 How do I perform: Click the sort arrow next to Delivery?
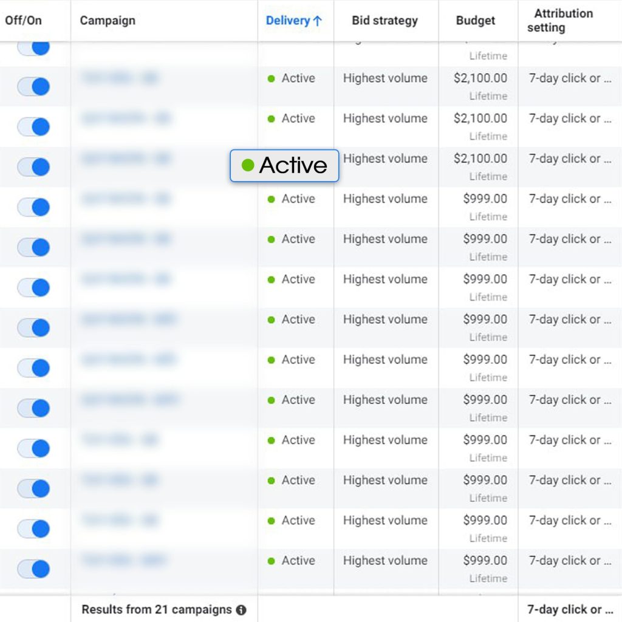tap(318, 21)
